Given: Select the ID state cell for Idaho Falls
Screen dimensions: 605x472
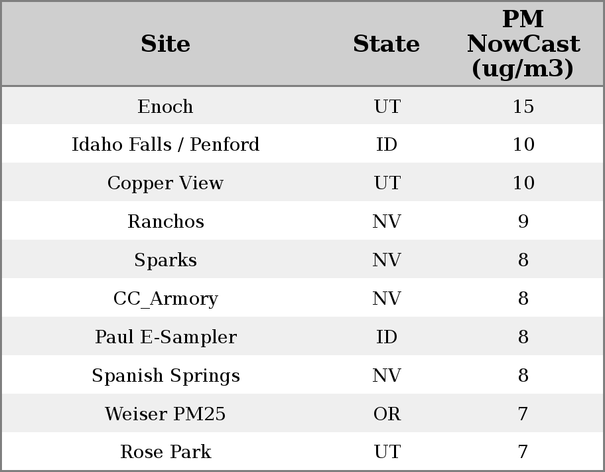Looking at the screenshot, I should click(x=387, y=145).
